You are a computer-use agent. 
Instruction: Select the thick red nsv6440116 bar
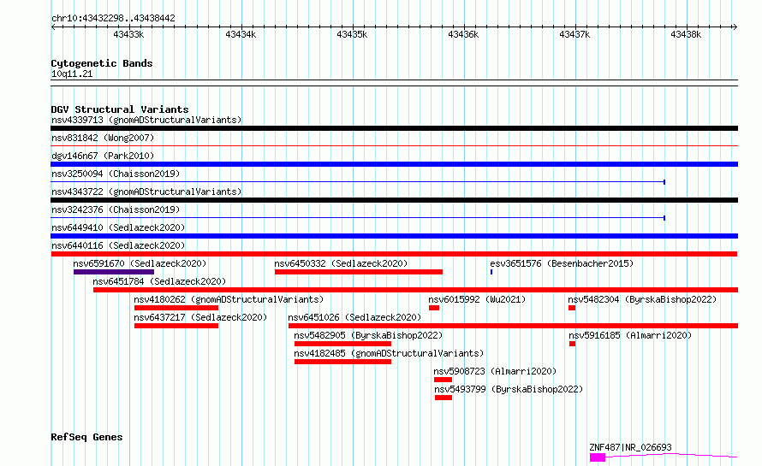coord(394,254)
